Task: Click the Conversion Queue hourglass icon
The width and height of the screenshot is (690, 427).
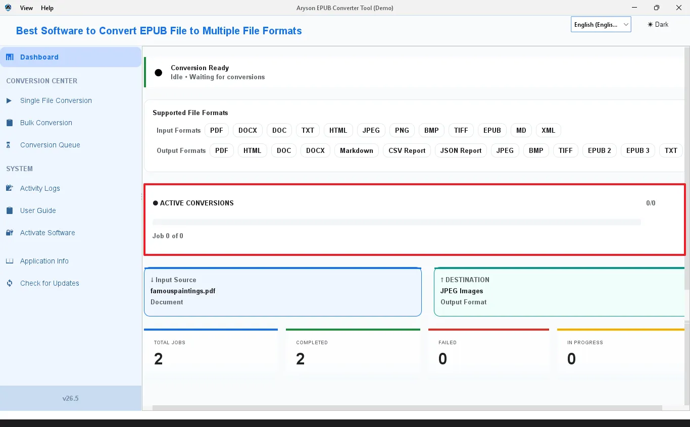Action: pos(9,145)
